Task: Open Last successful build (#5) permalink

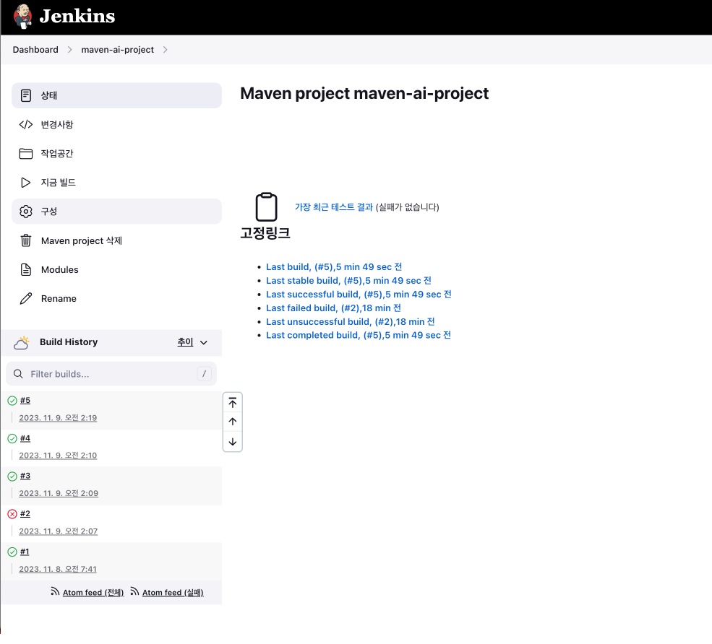Action: pos(359,294)
